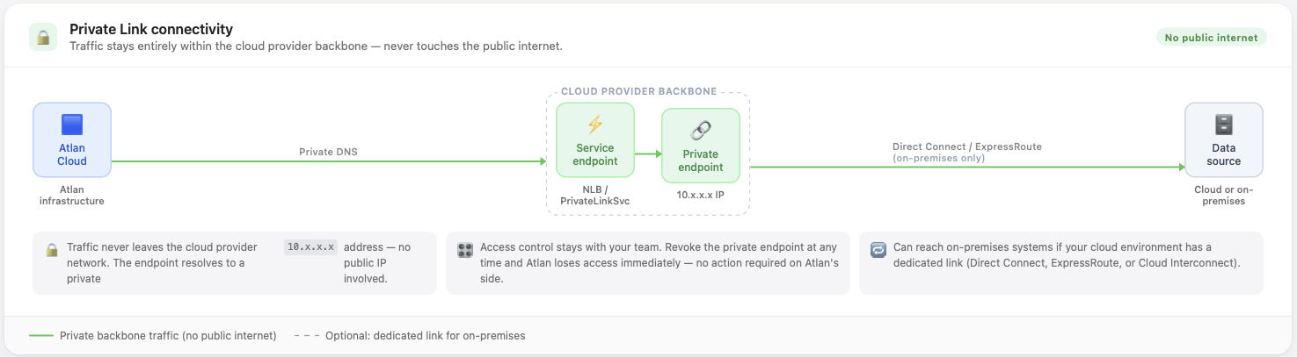Click the NLB / PrivateLinkSvc caption
This screenshot has height=357, width=1297.
tap(594, 196)
